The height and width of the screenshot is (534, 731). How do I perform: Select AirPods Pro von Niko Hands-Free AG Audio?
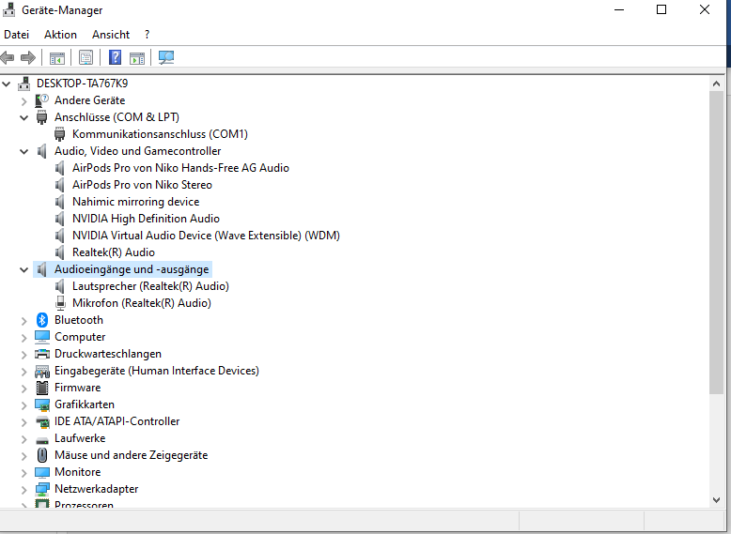tap(180, 168)
